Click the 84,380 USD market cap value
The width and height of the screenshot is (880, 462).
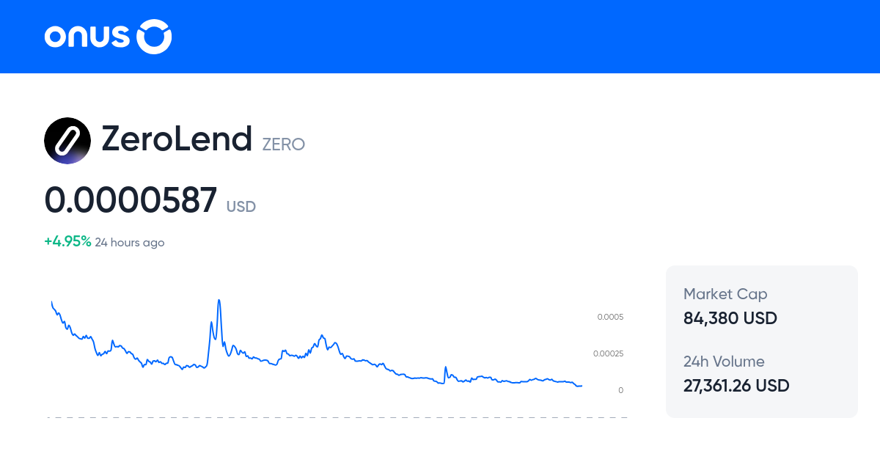[730, 318]
